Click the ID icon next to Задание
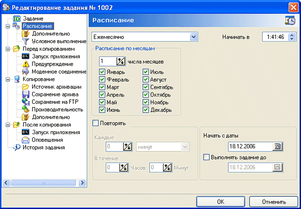This screenshot has height=209, width=301. click(x=17, y=19)
